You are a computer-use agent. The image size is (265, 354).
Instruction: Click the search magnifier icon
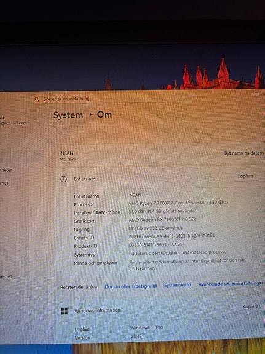click(x=36, y=99)
